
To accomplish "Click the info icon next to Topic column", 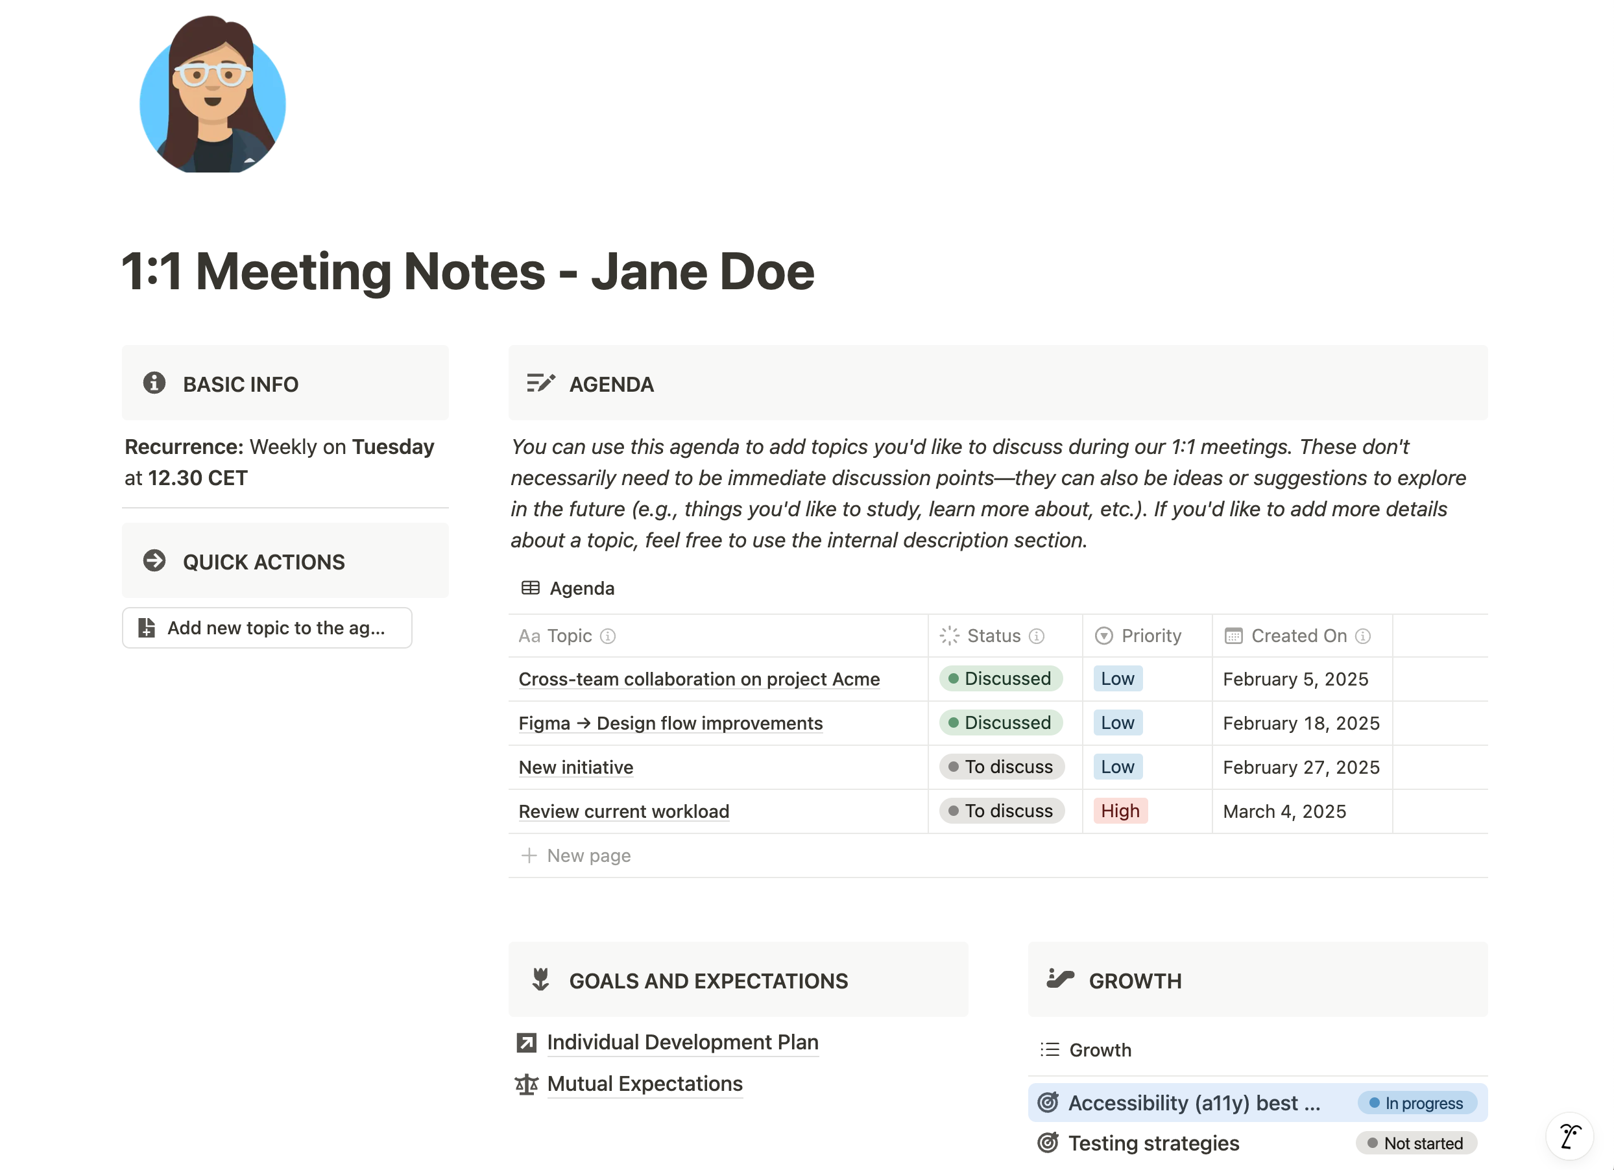I will [x=607, y=636].
